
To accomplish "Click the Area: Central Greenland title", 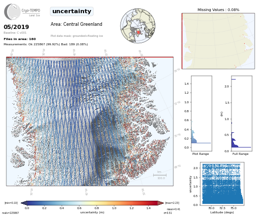I will click(77, 24).
